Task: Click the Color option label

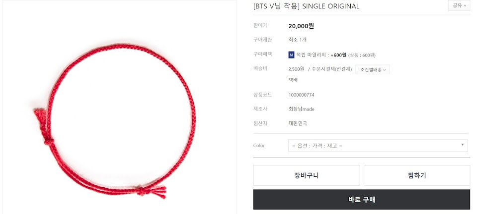Action: (x=259, y=146)
